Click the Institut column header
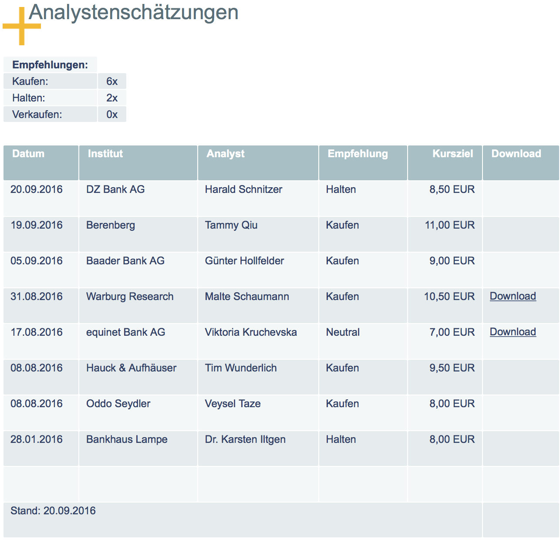This screenshot has height=540, width=560. 105,154
